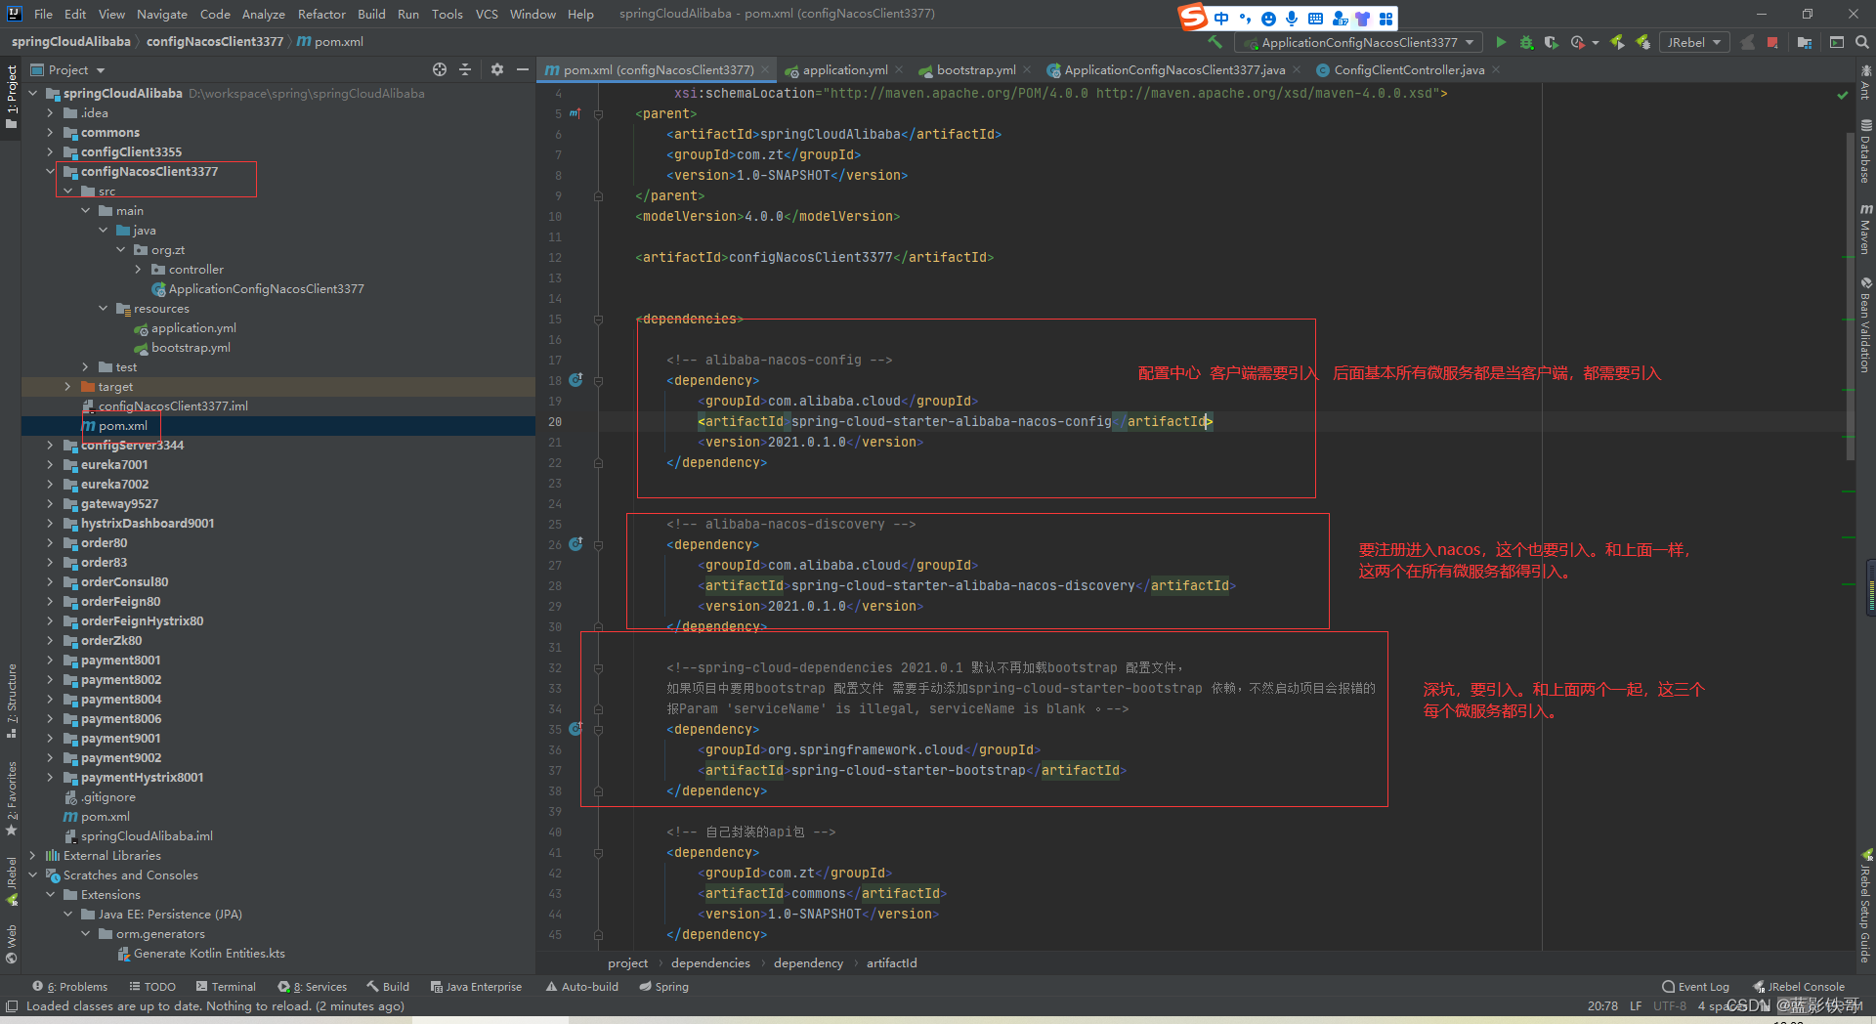Open Sogou soft keyboard icon
1876x1024 pixels.
click(x=1315, y=19)
